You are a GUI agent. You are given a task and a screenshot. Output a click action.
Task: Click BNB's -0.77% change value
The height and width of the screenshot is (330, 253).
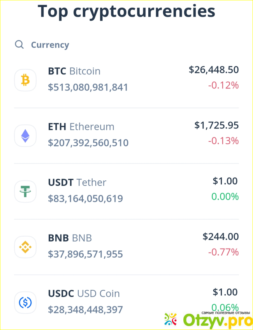click(223, 252)
